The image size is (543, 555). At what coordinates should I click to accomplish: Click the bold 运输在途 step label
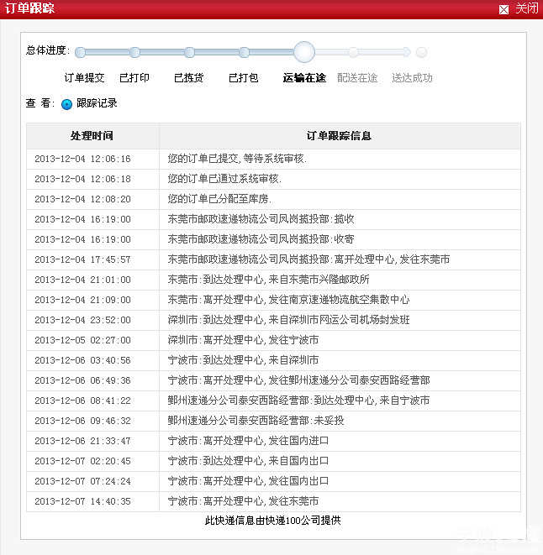[304, 78]
